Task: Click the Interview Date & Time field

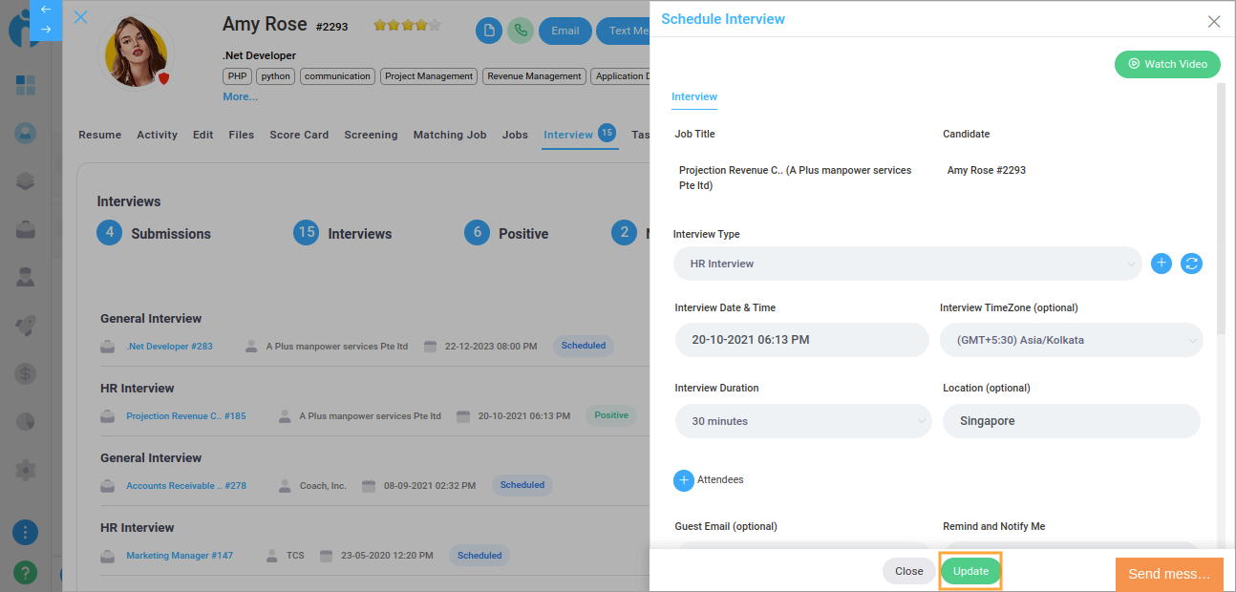Action: point(801,340)
